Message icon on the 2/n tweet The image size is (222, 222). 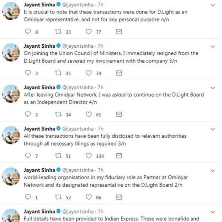coord(119,197)
